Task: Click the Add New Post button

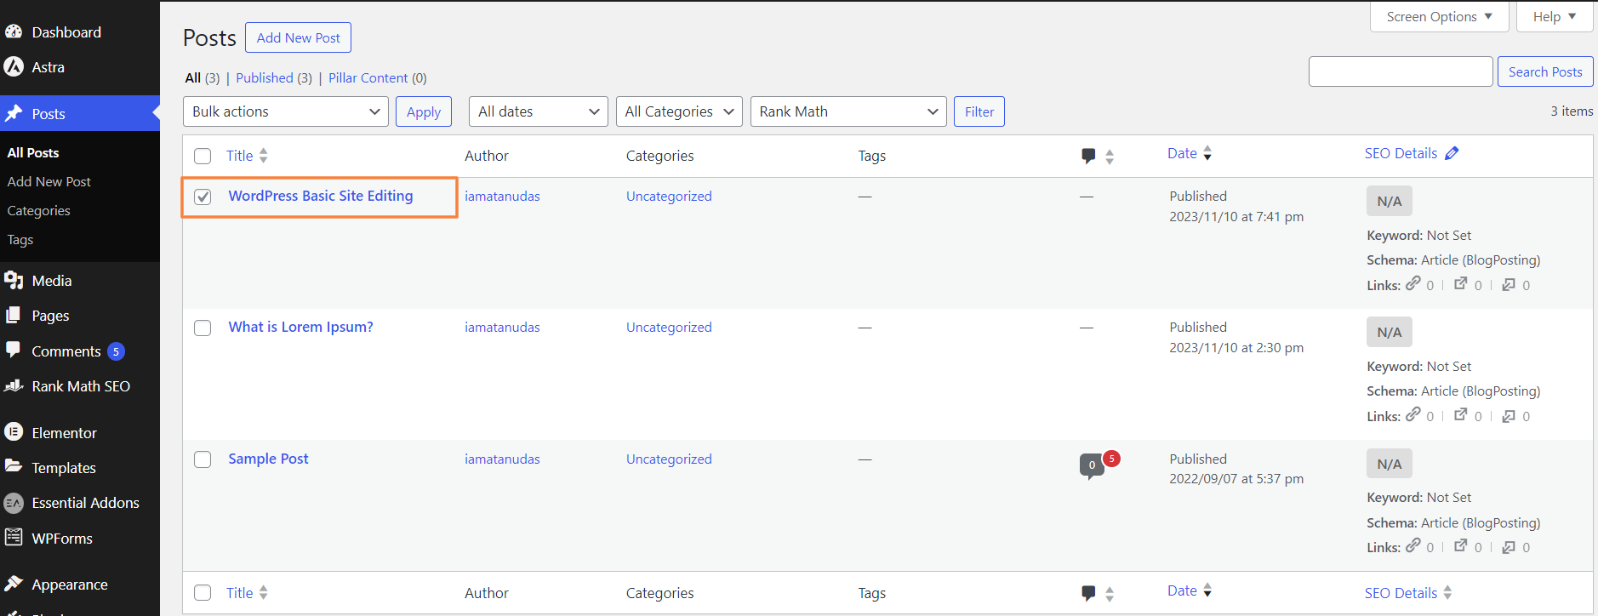Action: (x=298, y=37)
